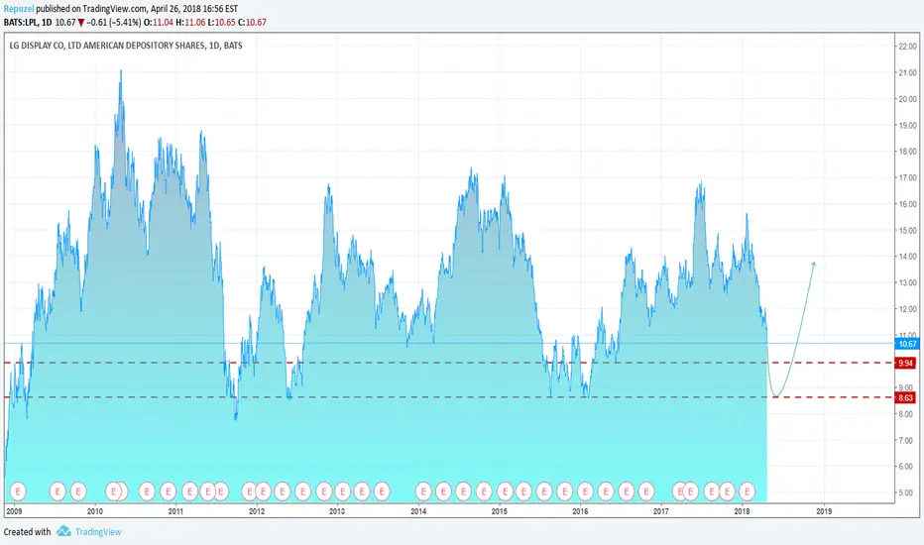Click the 2019 label on time axis
The height and width of the screenshot is (545, 924).
tap(824, 511)
